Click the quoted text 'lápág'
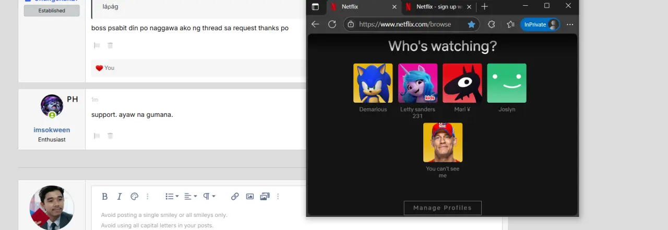Screen dimensions: 668x230 (110, 7)
